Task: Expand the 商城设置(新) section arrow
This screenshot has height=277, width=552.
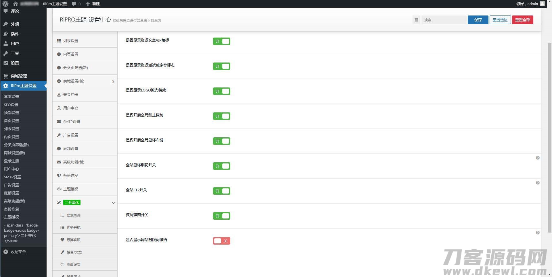Action: coord(113,81)
